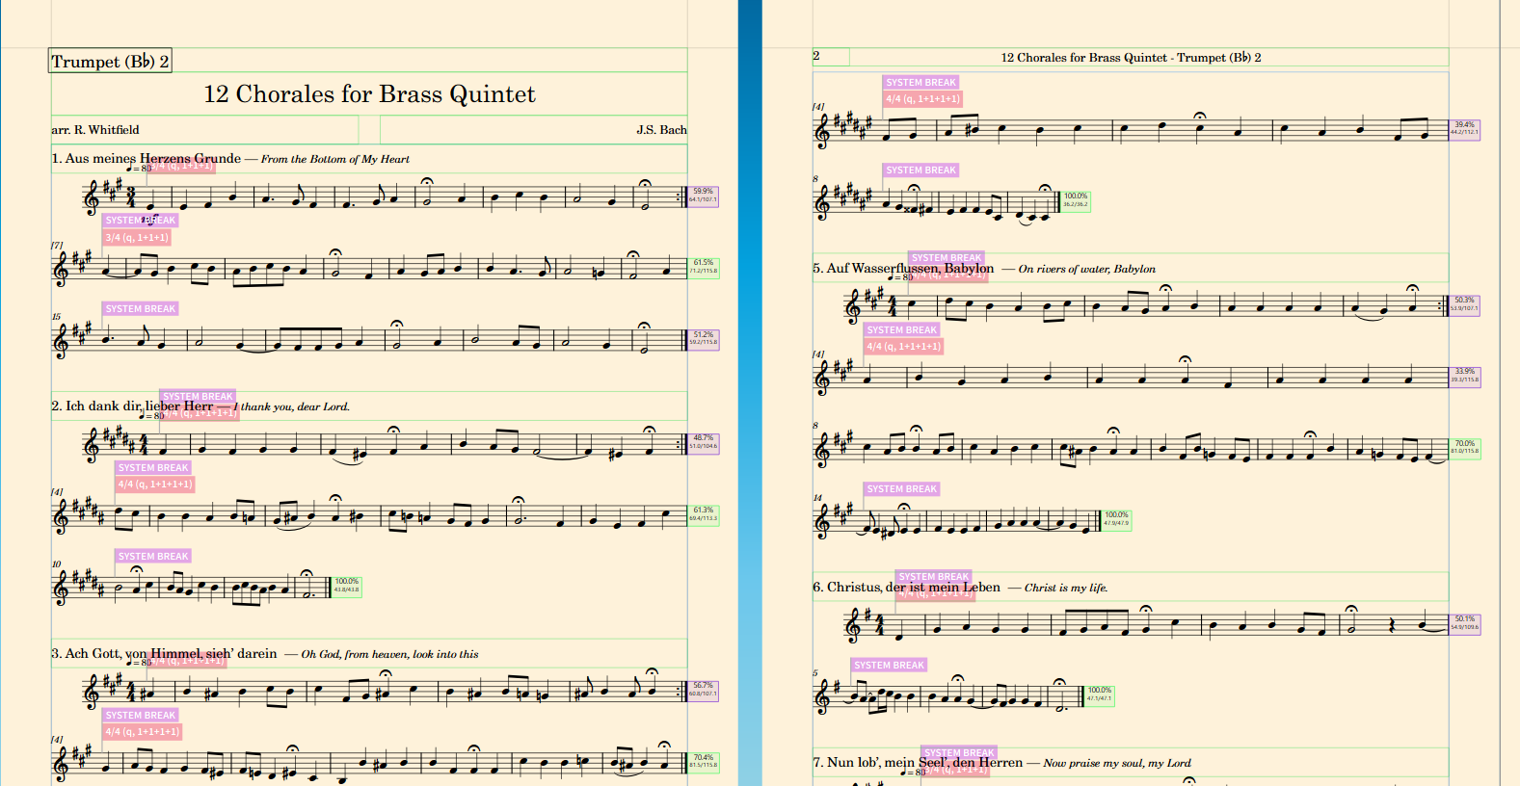Click the 50.1% system fullness indicator
The image size is (1520, 786).
click(1465, 623)
